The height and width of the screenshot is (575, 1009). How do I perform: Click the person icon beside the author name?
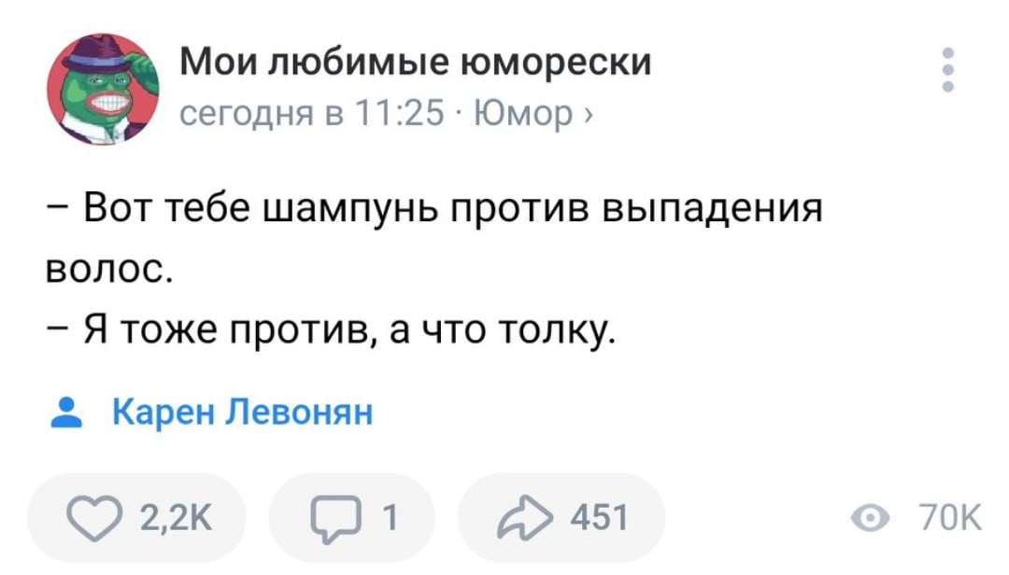tap(66, 413)
